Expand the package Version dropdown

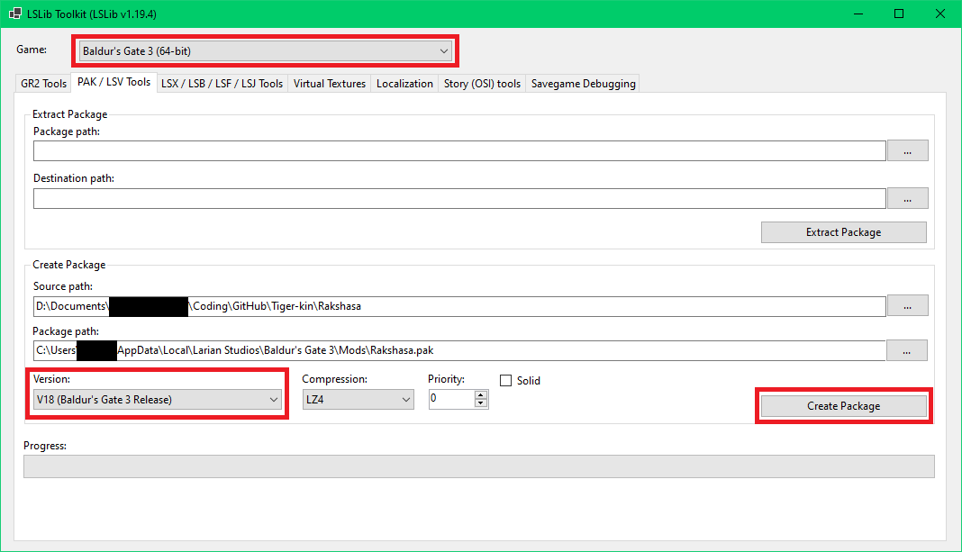[x=158, y=399]
